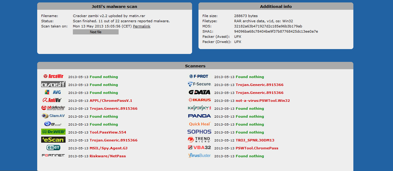Screen dimensions: 393x171
Task: Click Fortinet result Riskware/NetPass
Action: 108,156
